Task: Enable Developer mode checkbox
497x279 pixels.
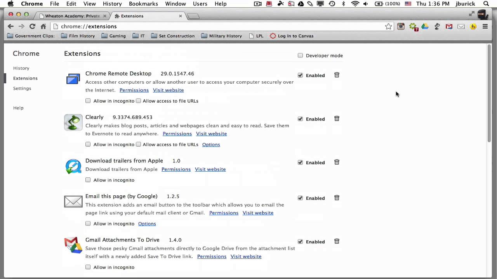Action: [301, 55]
